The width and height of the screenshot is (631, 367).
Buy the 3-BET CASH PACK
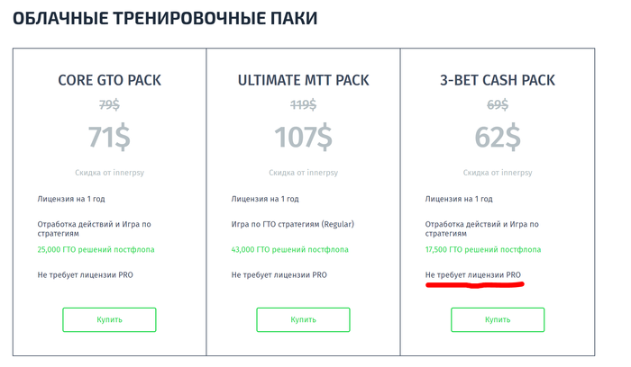pos(498,319)
